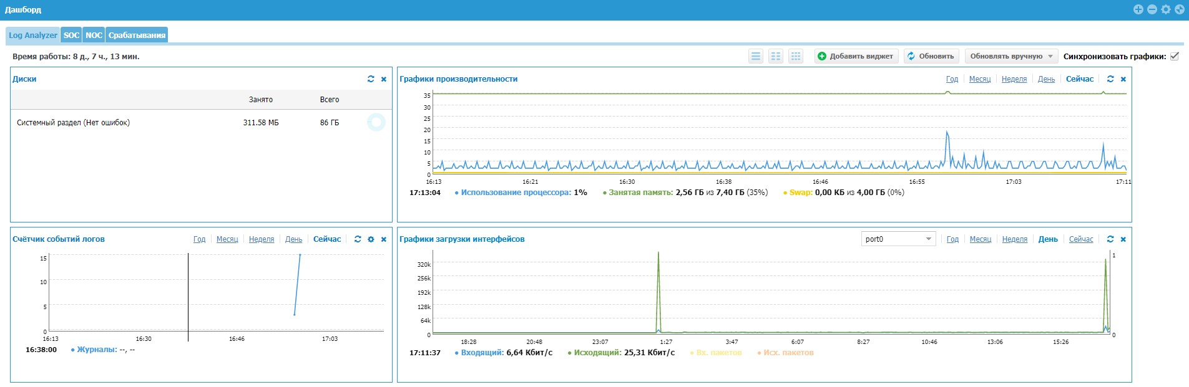Close the Графики производительности widget
This screenshot has height=387, width=1189.
[x=1123, y=79]
